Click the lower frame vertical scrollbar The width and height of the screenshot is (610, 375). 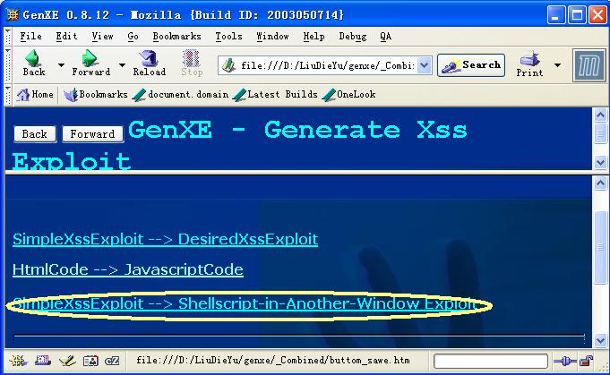point(600,260)
